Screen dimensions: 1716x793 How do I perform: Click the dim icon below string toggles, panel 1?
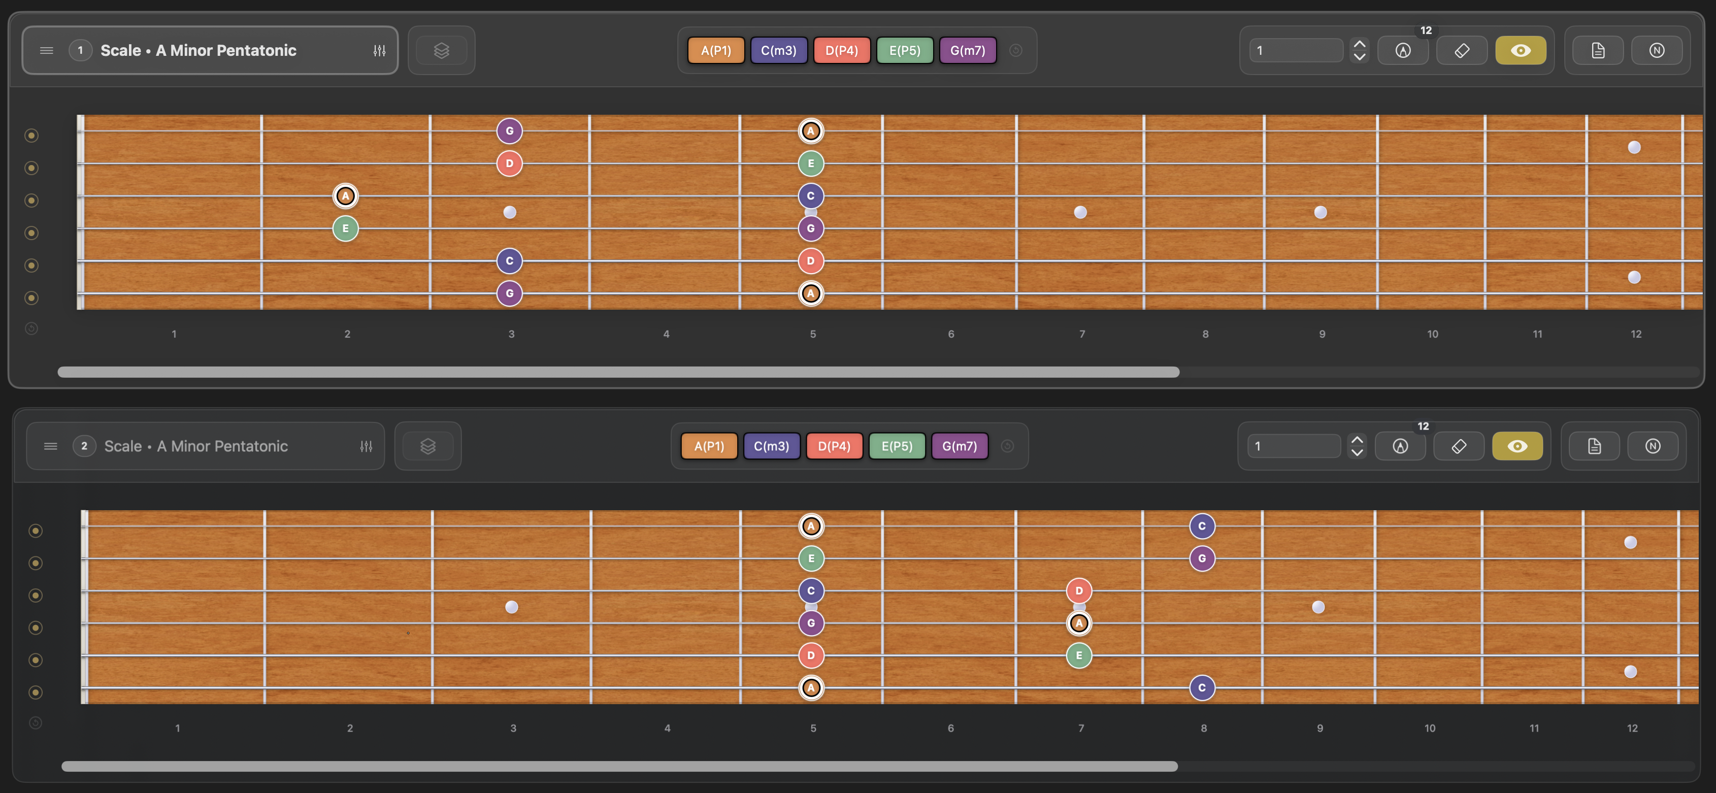[x=31, y=328]
